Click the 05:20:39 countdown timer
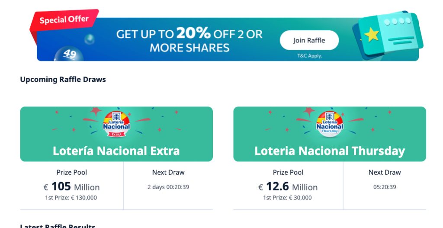Screen dimensions: 443x228 pyautogui.click(x=385, y=187)
